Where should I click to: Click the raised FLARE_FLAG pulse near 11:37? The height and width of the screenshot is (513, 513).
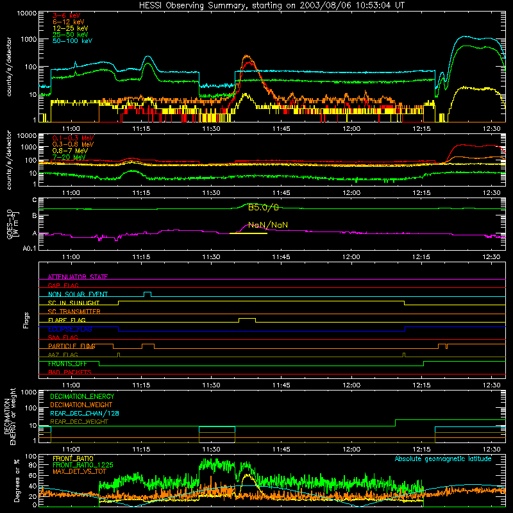(x=247, y=319)
